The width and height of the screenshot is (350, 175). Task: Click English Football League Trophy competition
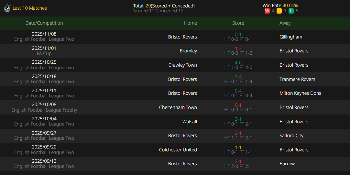click(44, 110)
